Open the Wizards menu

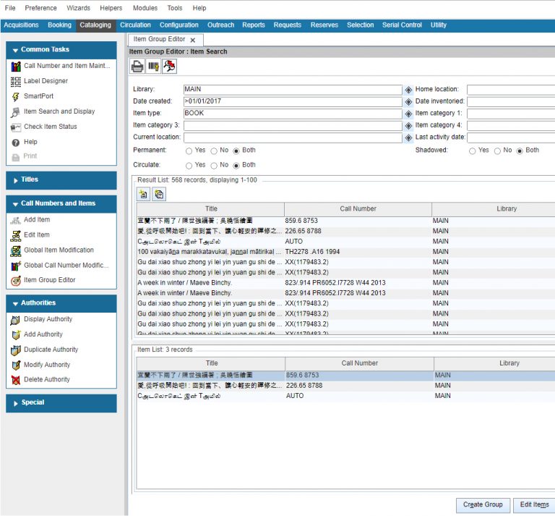pos(78,8)
